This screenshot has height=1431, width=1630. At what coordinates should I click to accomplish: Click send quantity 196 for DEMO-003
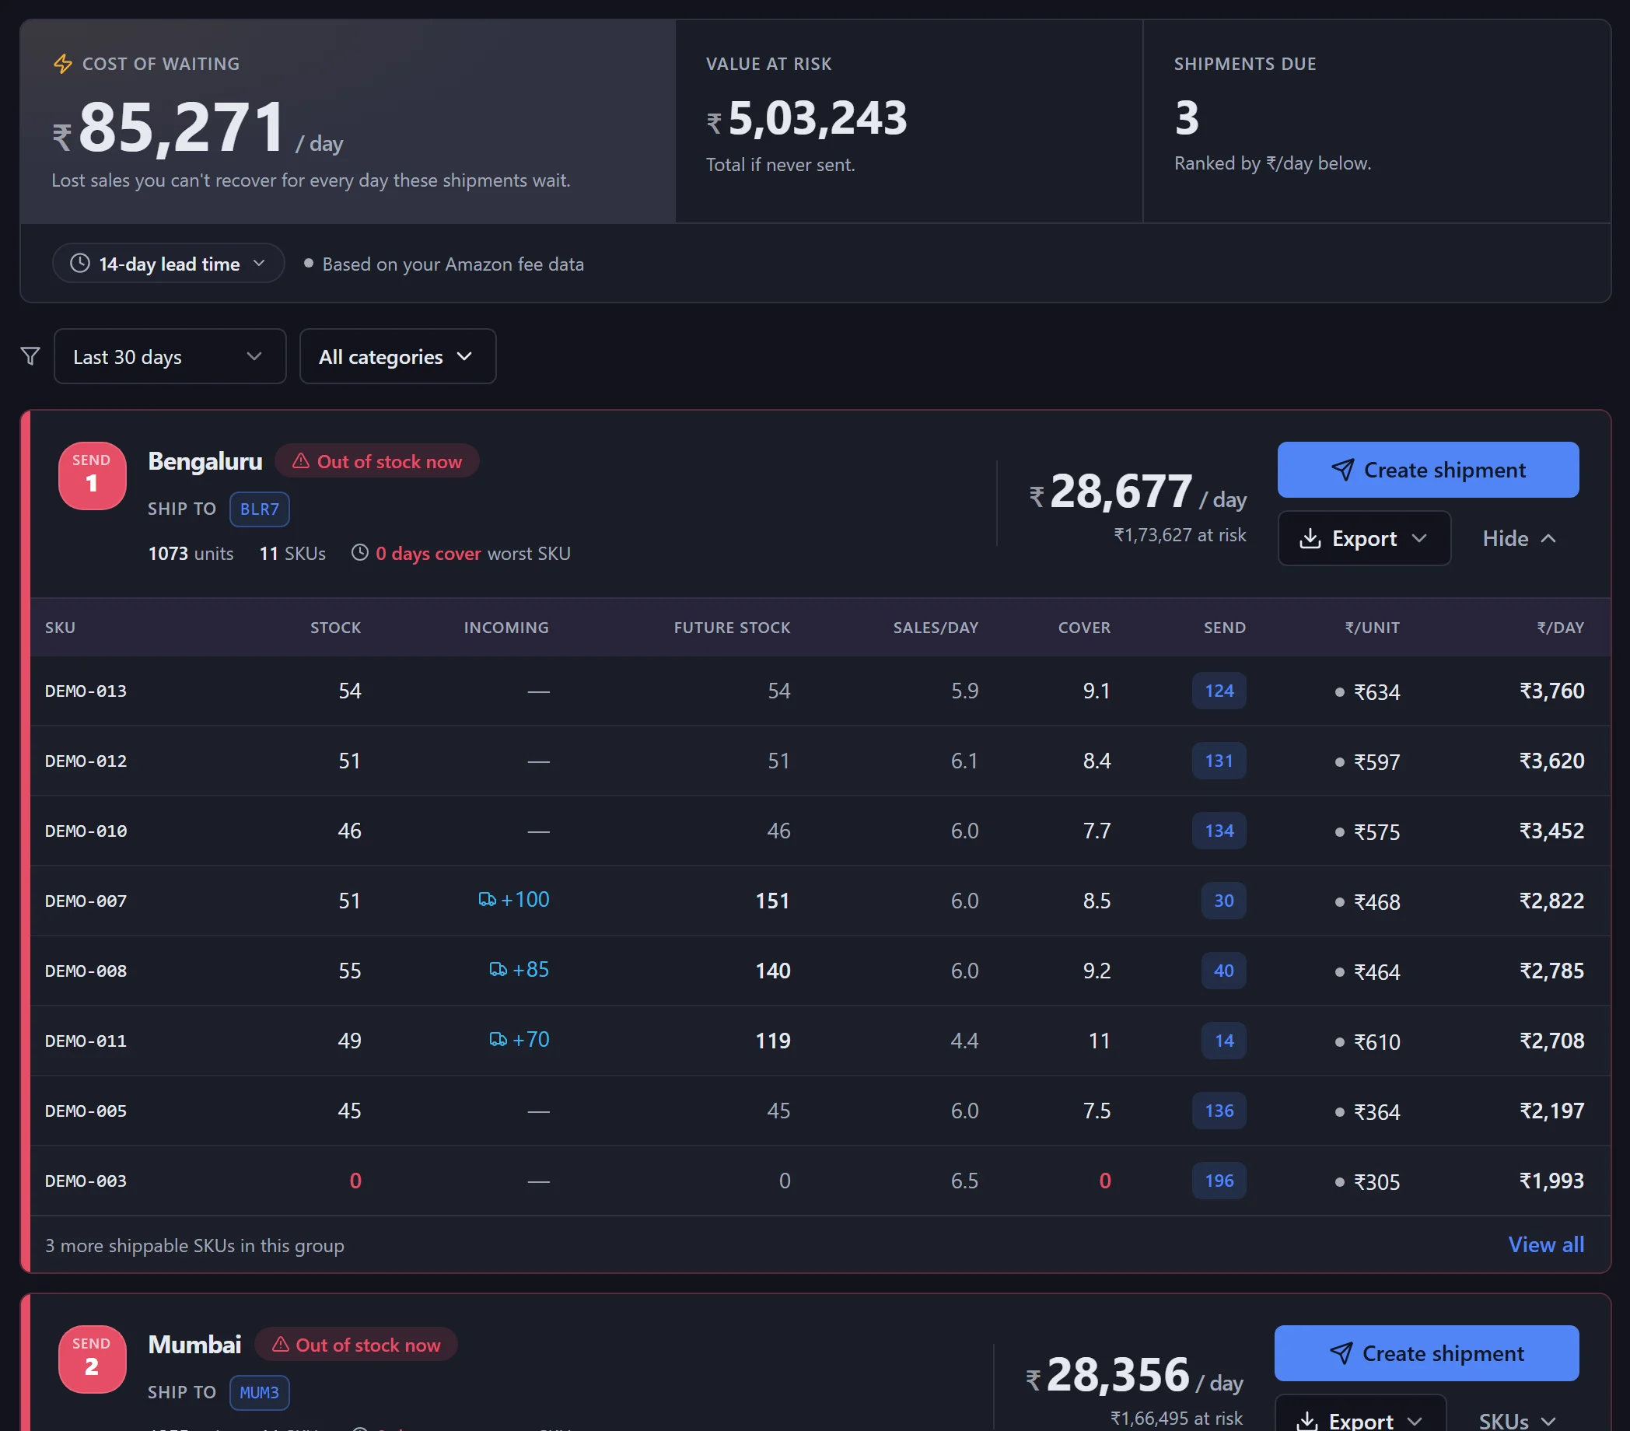click(x=1219, y=1180)
